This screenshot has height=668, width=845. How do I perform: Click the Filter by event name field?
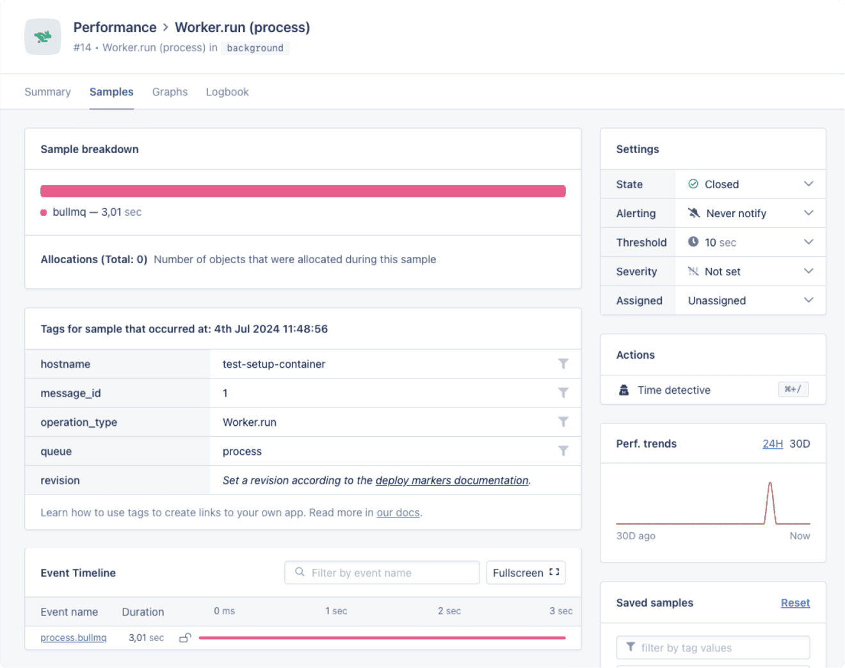(x=382, y=573)
